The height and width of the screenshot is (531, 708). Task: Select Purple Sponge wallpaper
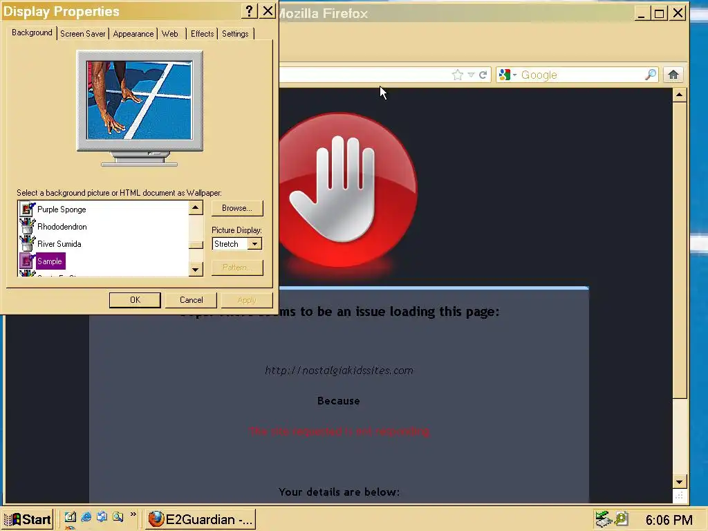coord(62,209)
